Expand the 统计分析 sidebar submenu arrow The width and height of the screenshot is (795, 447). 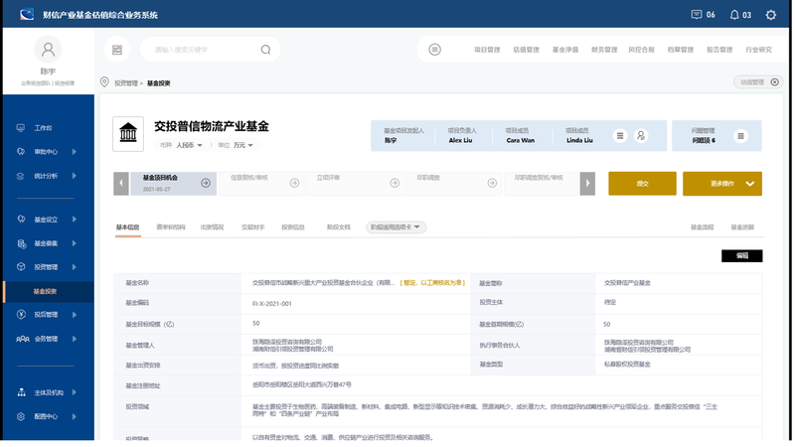pyautogui.click(x=74, y=176)
